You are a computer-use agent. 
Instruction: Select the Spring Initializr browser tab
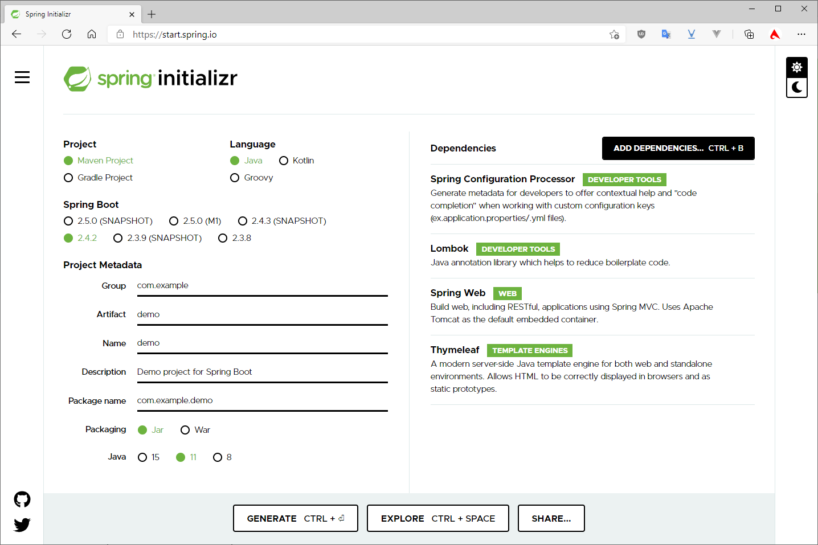(74, 14)
